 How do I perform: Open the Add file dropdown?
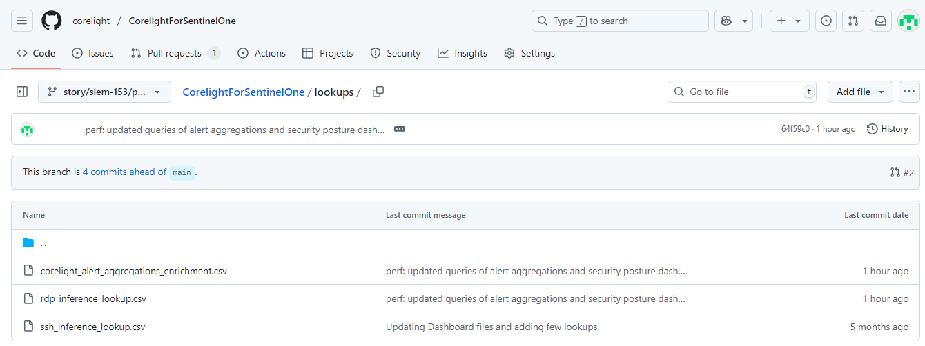pyautogui.click(x=860, y=92)
